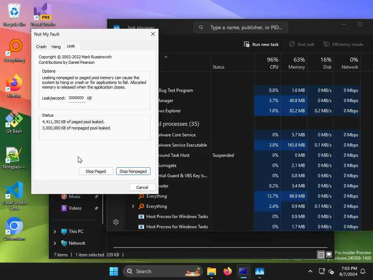Image resolution: width=373 pixels, height=280 pixels.
Task: Click End task in Task Manager
Action: [301, 44]
